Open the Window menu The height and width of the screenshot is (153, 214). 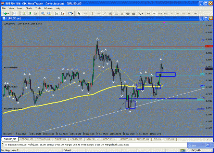pyautogui.click(x=48, y=8)
